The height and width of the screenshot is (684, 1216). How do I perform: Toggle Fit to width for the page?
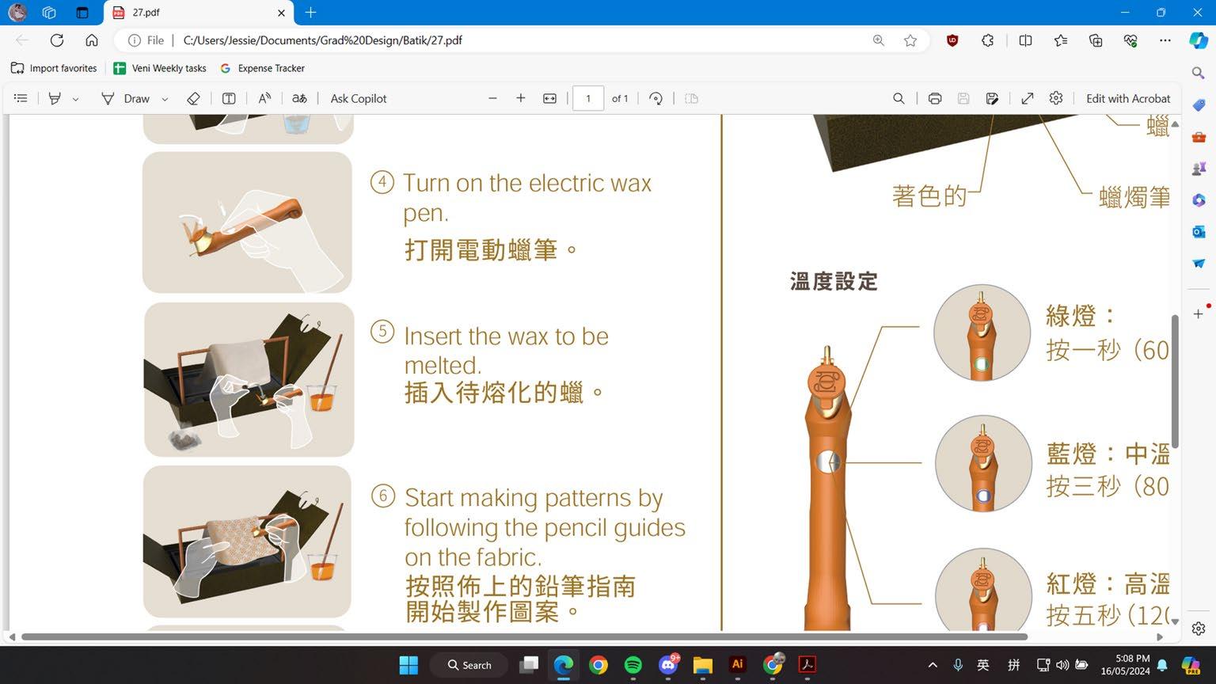[549, 98]
